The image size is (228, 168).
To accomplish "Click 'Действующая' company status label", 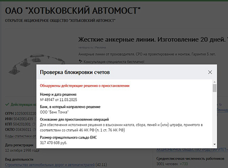I will [x=24, y=104].
